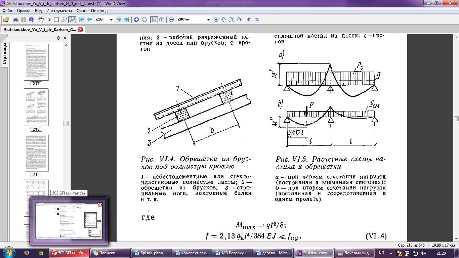Image resolution: width=459 pixels, height=258 pixels.
Task: Toggle the magnifying glass tool
Action: tap(64, 19)
